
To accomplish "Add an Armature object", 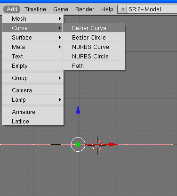I will pyautogui.click(x=33, y=112).
